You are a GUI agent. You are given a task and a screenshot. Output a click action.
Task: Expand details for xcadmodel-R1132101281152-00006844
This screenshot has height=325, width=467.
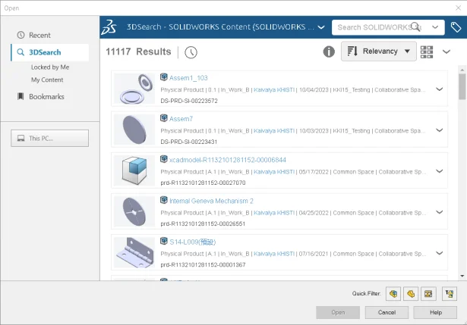tap(440, 171)
